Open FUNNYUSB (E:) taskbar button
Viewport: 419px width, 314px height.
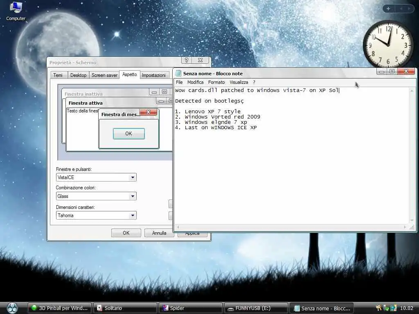point(256,308)
